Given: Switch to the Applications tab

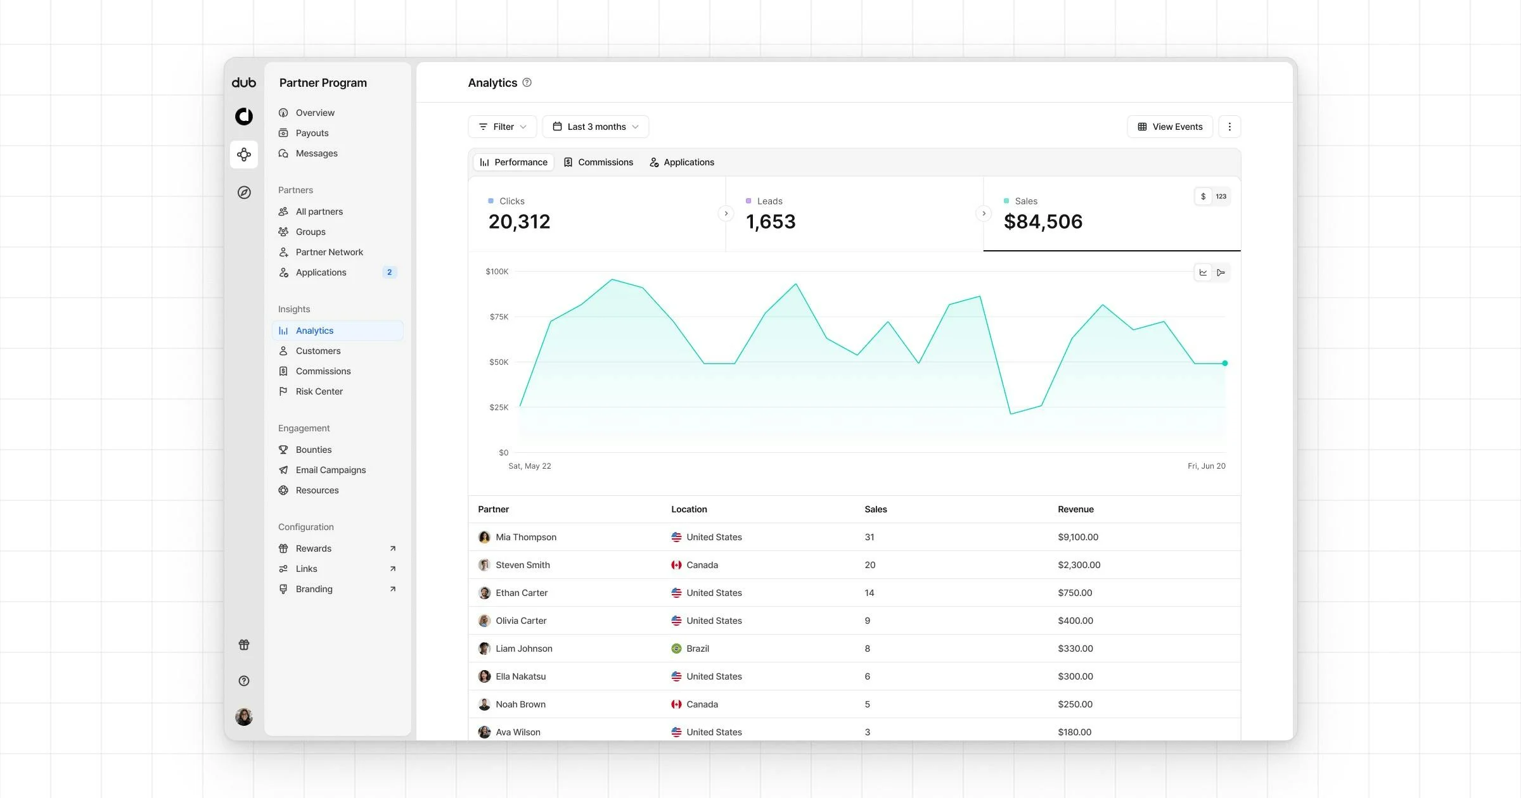Looking at the screenshot, I should pyautogui.click(x=682, y=162).
